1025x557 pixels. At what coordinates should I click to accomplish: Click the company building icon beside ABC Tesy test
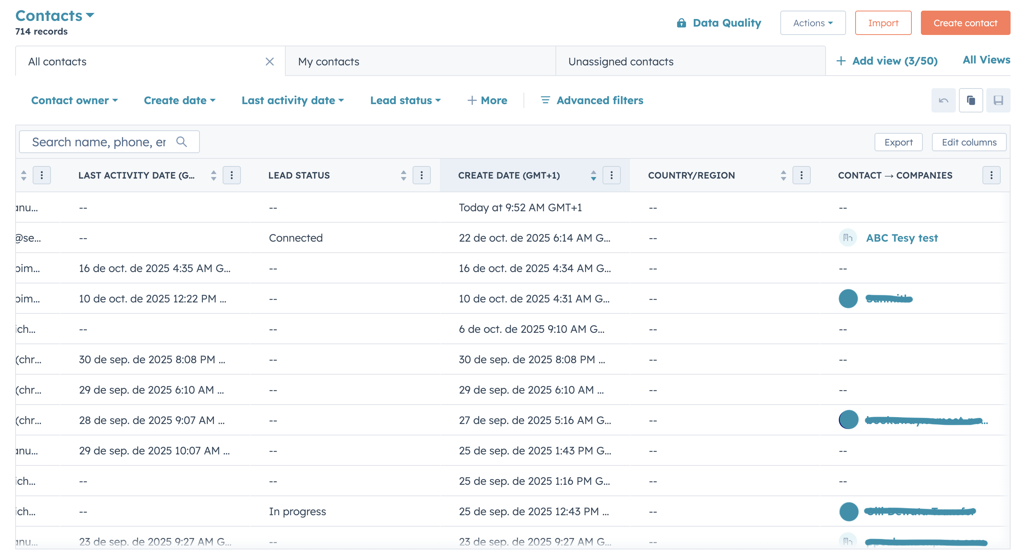click(848, 237)
